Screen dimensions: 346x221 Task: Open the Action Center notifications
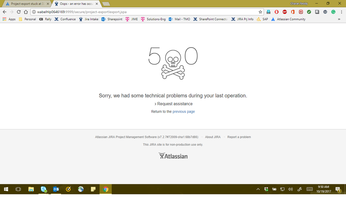pyautogui.click(x=338, y=189)
